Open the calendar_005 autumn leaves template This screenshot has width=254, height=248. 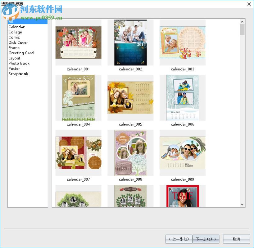click(x=130, y=98)
